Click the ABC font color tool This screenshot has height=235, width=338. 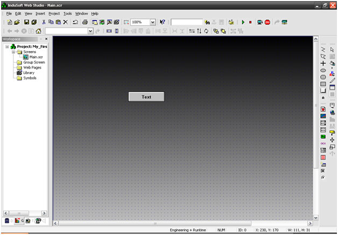pyautogui.click(x=332, y=74)
